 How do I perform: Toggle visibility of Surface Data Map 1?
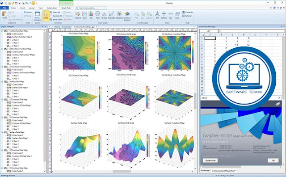click(8, 138)
